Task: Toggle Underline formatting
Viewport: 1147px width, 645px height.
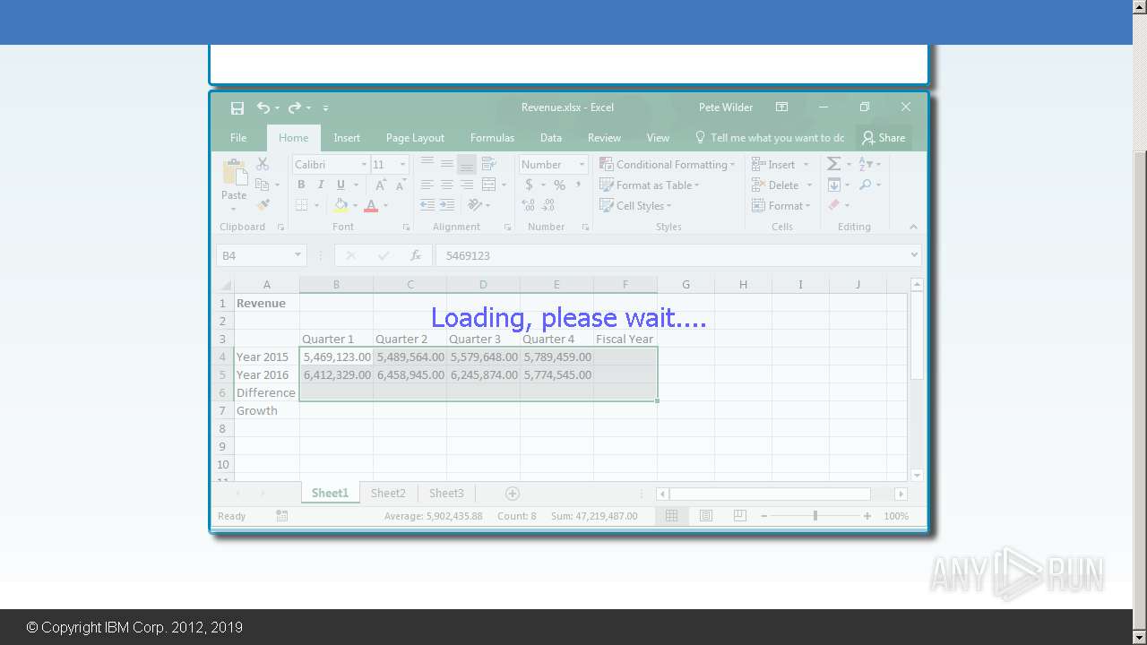Action: pos(341,185)
